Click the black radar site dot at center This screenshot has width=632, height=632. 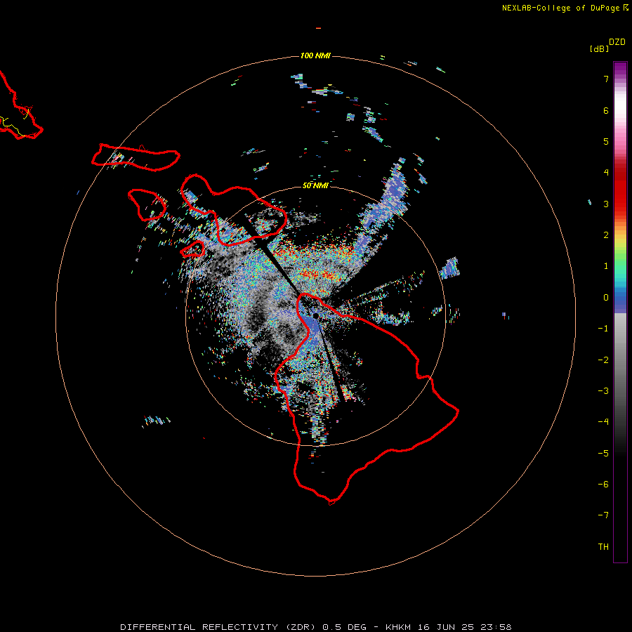(x=316, y=315)
